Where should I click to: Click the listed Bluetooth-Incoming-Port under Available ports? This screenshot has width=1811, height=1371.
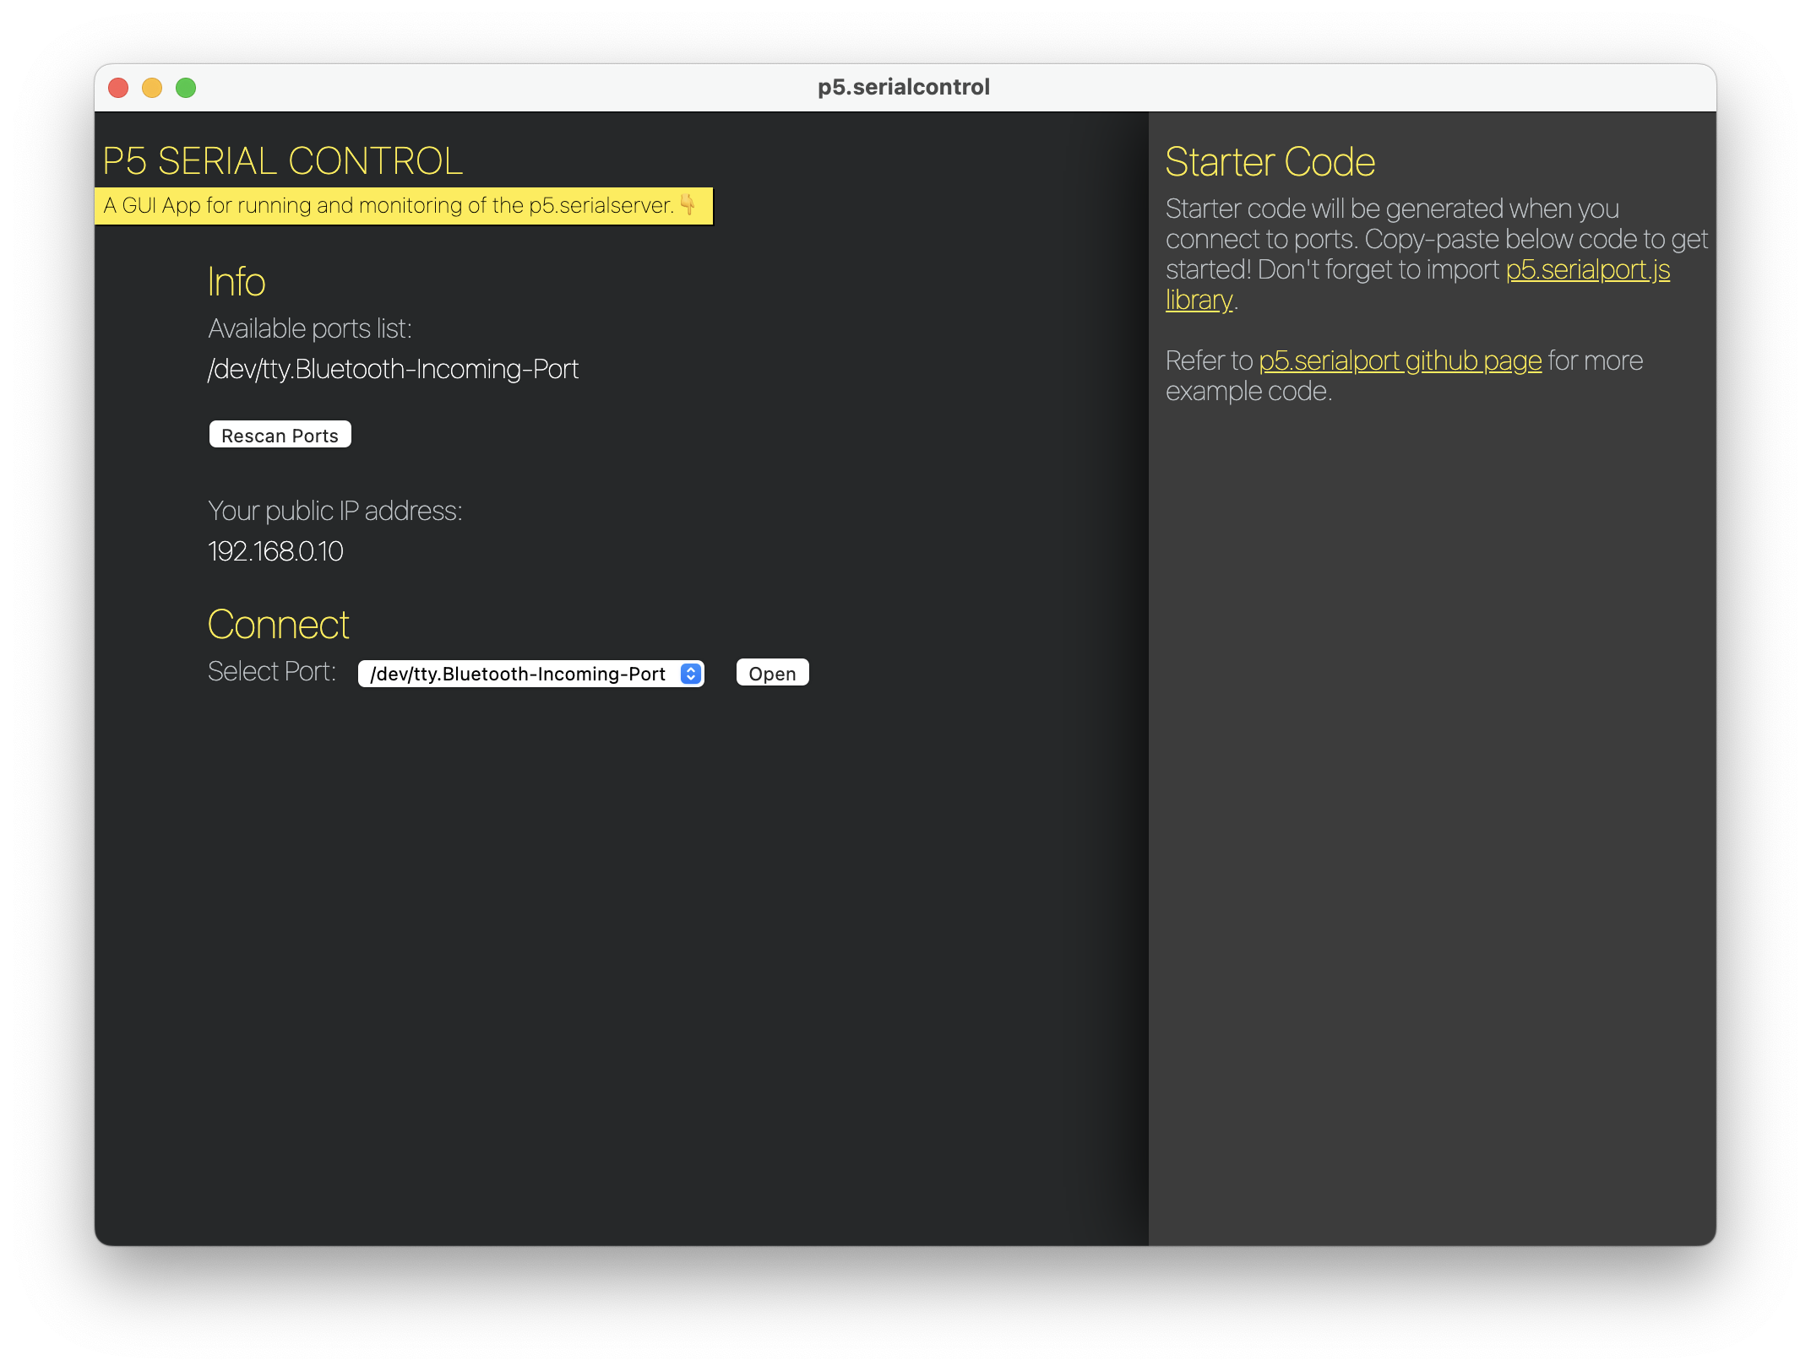coord(393,370)
